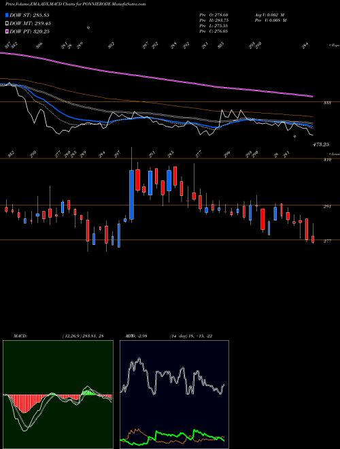Screen dimensions: 340x449
Task: Click the '(14 day) 18, +15, -22' ADX parameters
Action: [x=191, y=336]
